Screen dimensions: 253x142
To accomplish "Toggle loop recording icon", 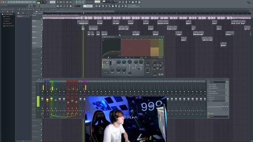I will (70, 2).
